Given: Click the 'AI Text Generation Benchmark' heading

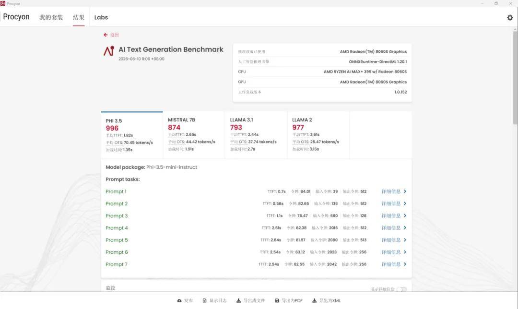Looking at the screenshot, I should (171, 49).
